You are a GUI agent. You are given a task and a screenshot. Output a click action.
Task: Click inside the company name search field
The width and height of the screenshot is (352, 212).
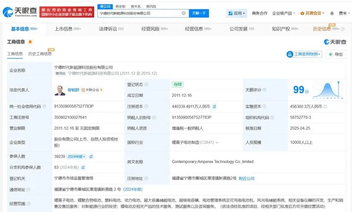140,13
